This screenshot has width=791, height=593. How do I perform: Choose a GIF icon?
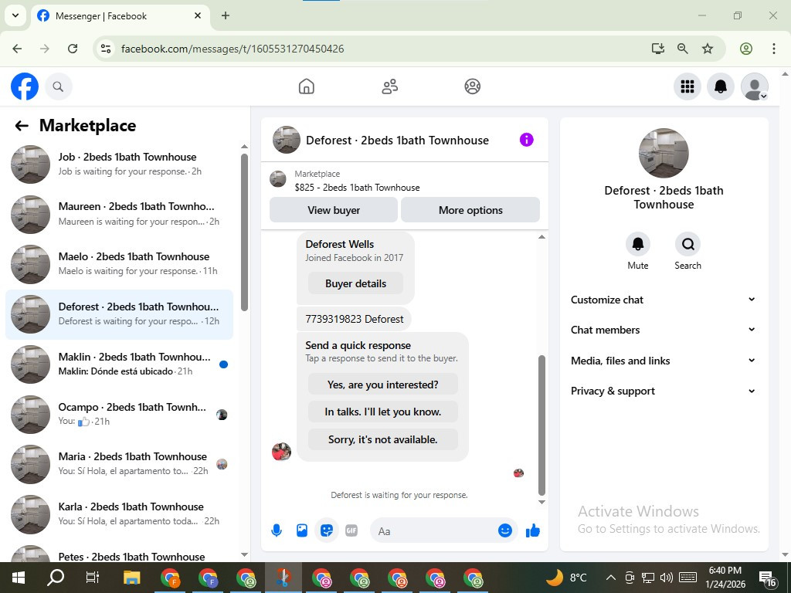pyautogui.click(x=351, y=530)
